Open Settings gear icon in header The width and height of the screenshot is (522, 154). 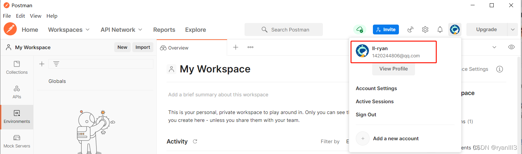pos(425,29)
